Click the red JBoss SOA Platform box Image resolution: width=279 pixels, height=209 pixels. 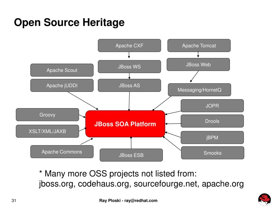pyautogui.click(x=125, y=124)
